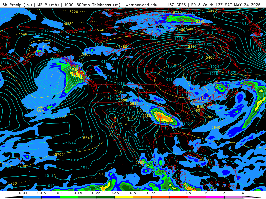Click the '1028' pressure contour label

pyautogui.click(x=171, y=73)
